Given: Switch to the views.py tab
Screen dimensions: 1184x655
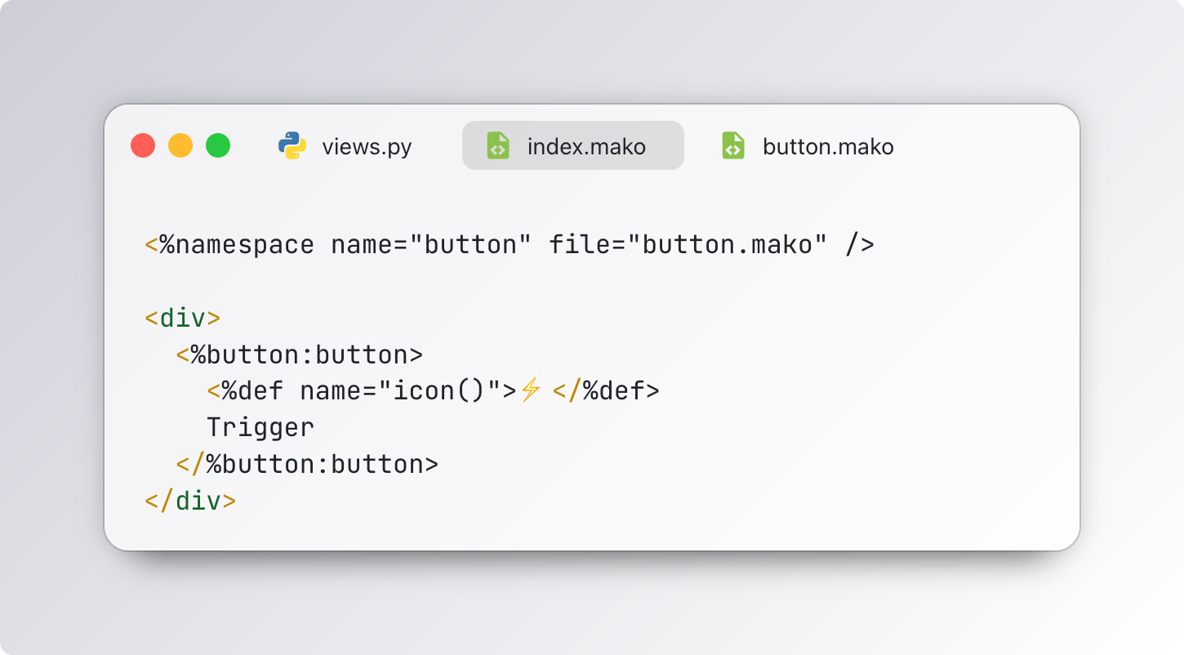Looking at the screenshot, I should [x=345, y=146].
